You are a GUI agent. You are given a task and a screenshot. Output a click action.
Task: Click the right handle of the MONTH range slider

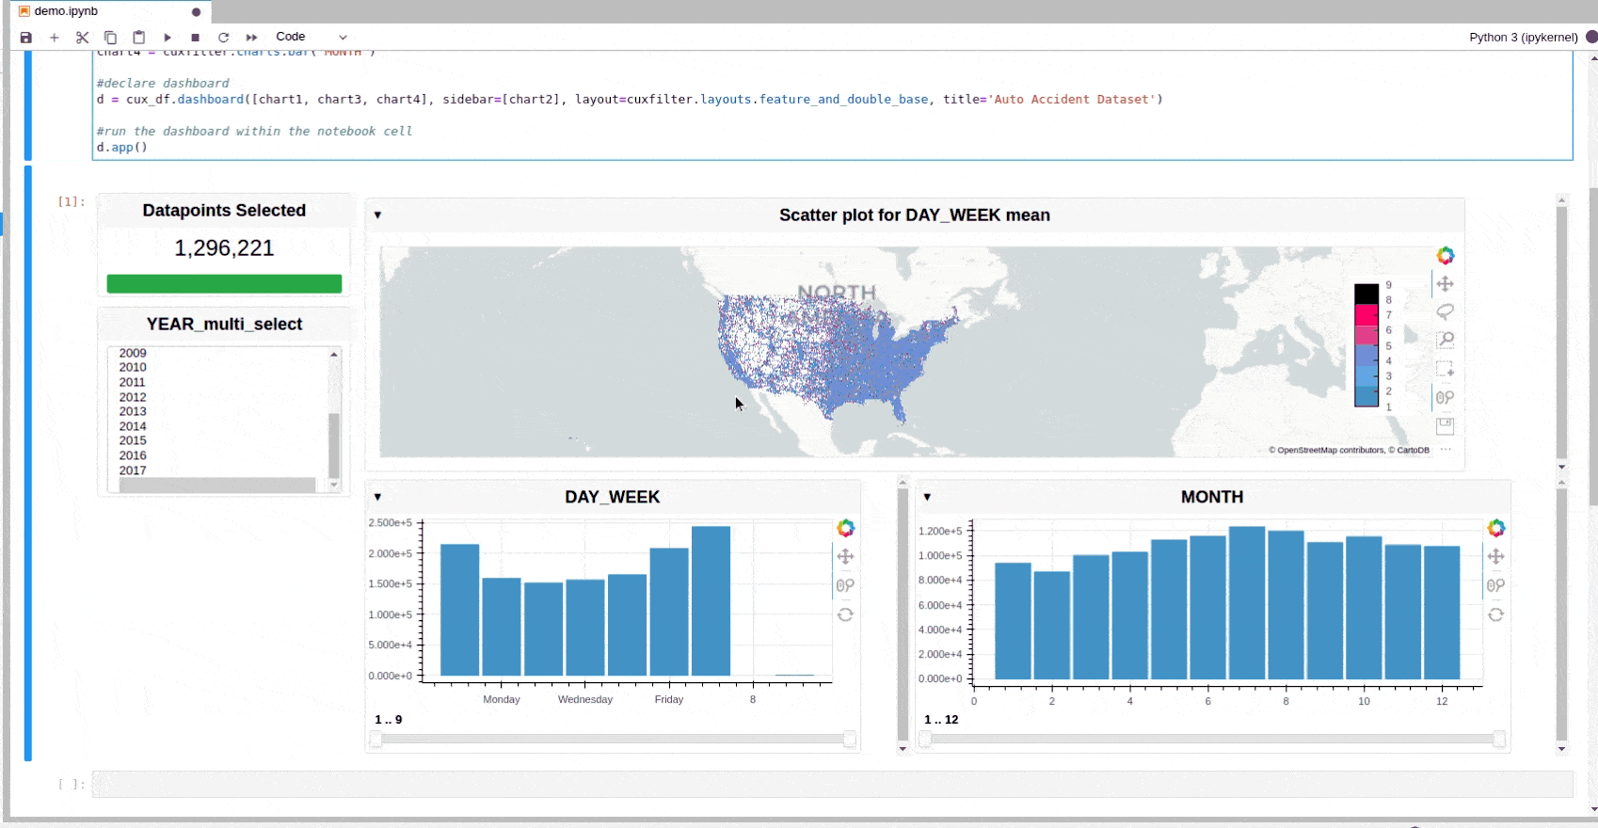click(1499, 740)
